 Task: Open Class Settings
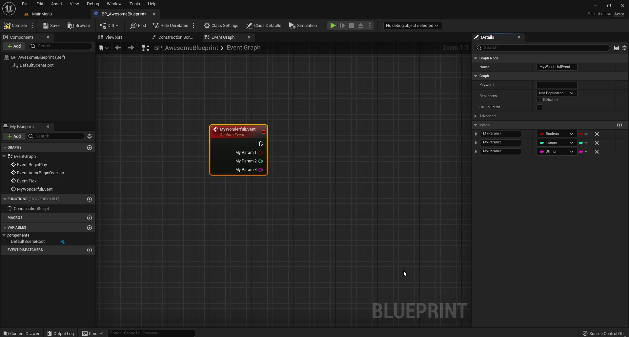coord(221,26)
